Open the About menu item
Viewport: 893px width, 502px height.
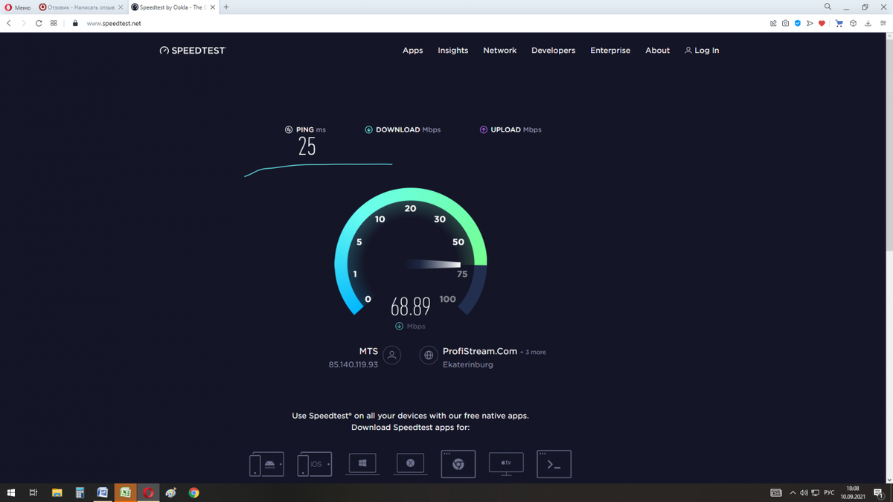click(x=657, y=51)
